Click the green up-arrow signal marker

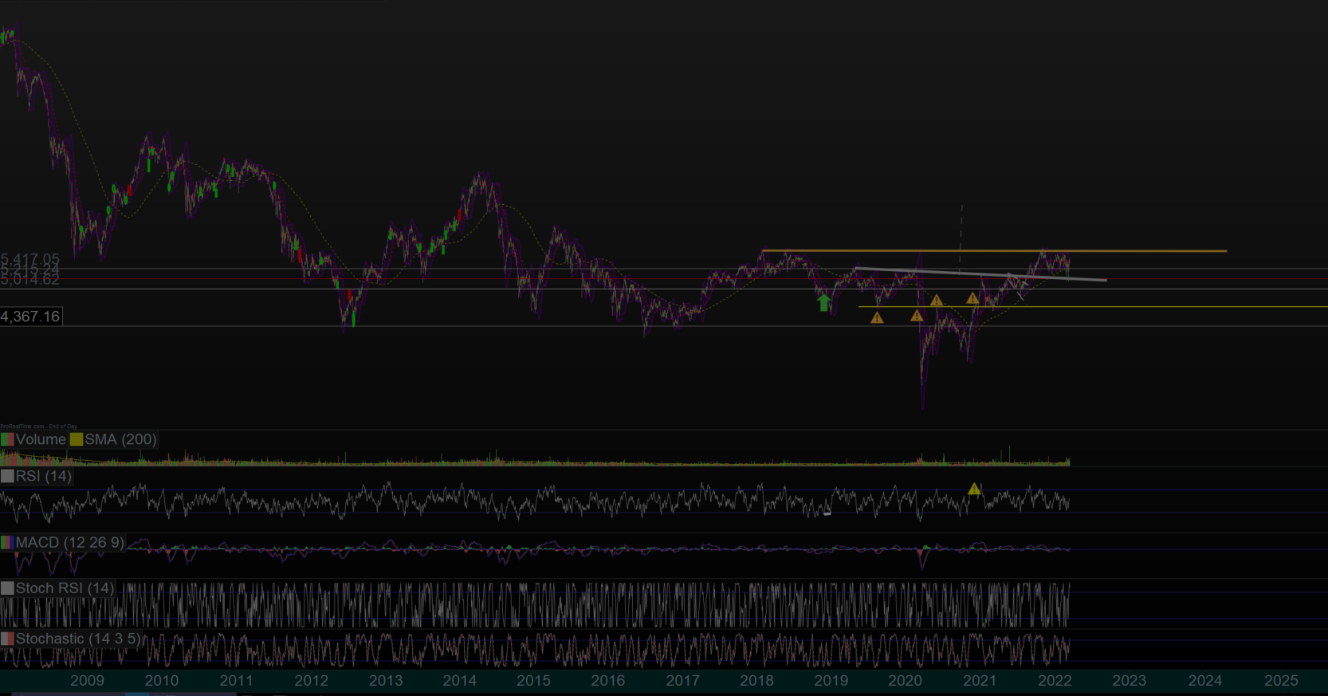click(824, 302)
